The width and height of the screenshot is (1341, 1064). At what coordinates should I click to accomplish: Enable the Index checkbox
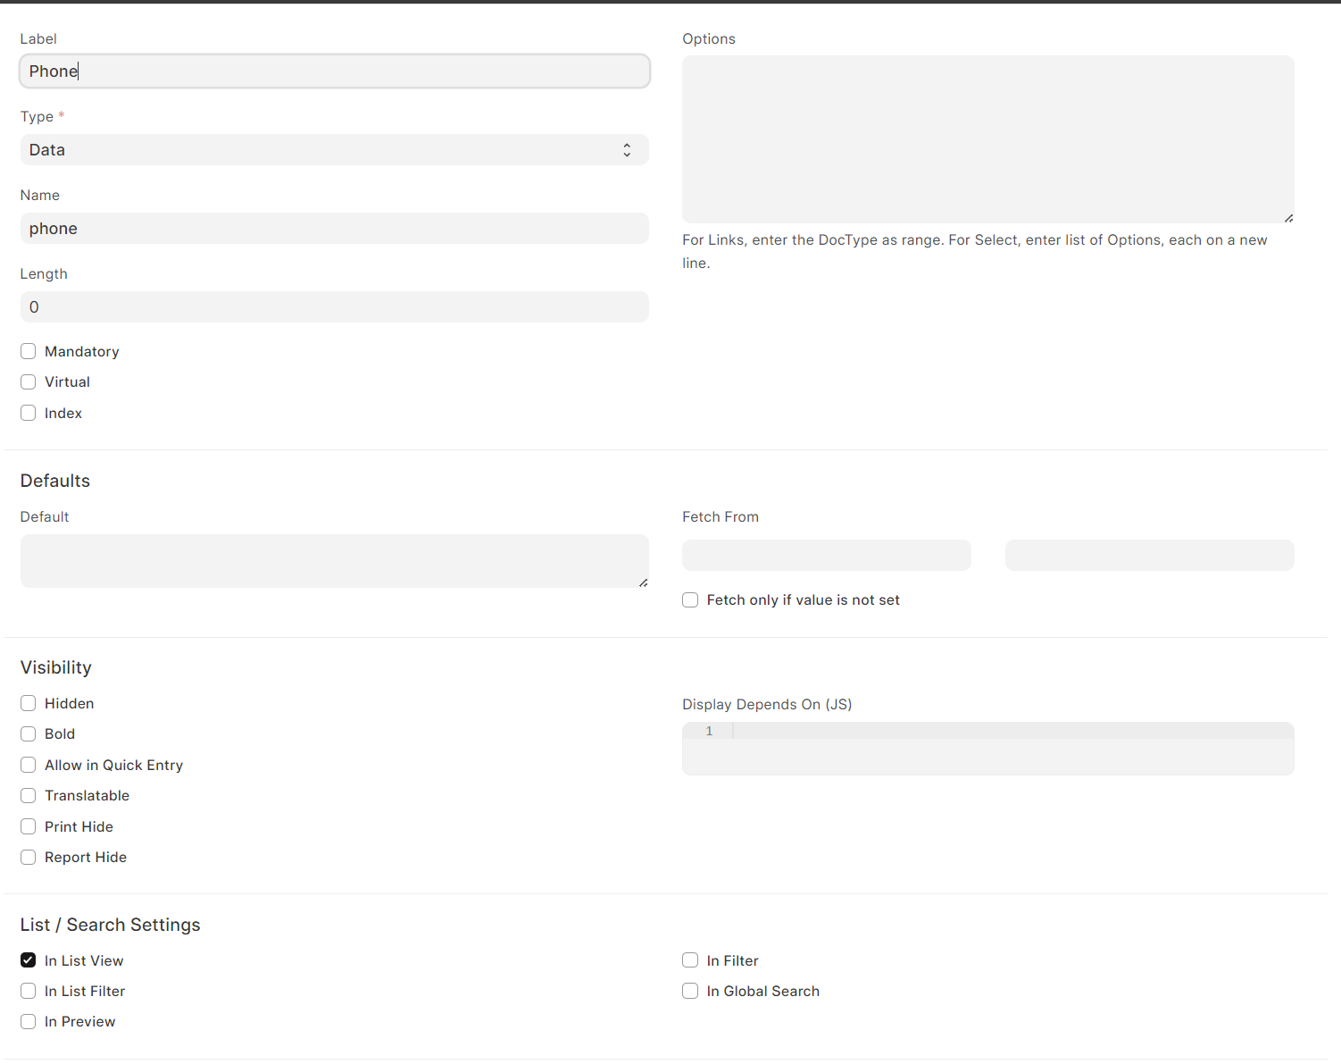tap(28, 413)
